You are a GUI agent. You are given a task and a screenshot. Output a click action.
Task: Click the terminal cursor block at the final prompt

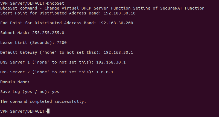coord(48,111)
